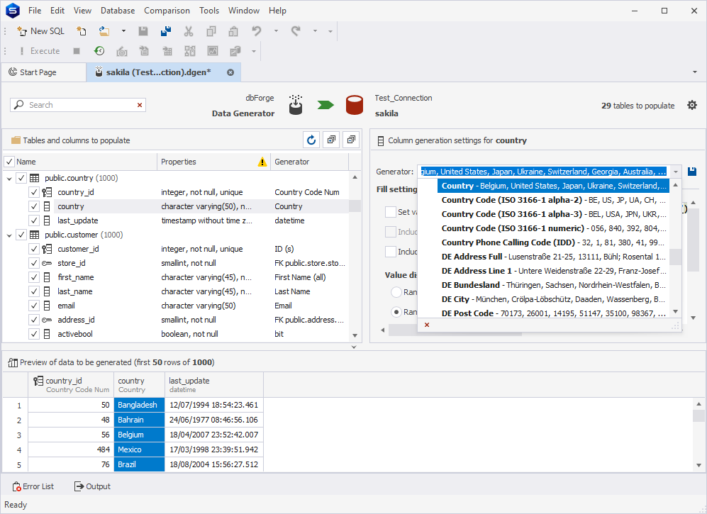Click the Stop execution square icon

(77, 51)
